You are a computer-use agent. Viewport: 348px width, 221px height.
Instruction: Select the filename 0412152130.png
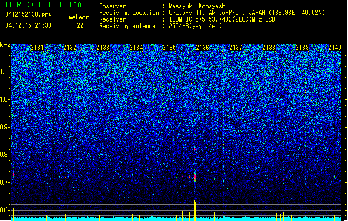tap(28, 14)
